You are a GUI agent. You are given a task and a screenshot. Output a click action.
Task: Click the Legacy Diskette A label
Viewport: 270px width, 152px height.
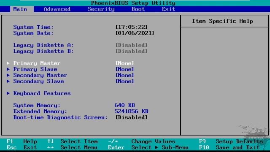43,45
